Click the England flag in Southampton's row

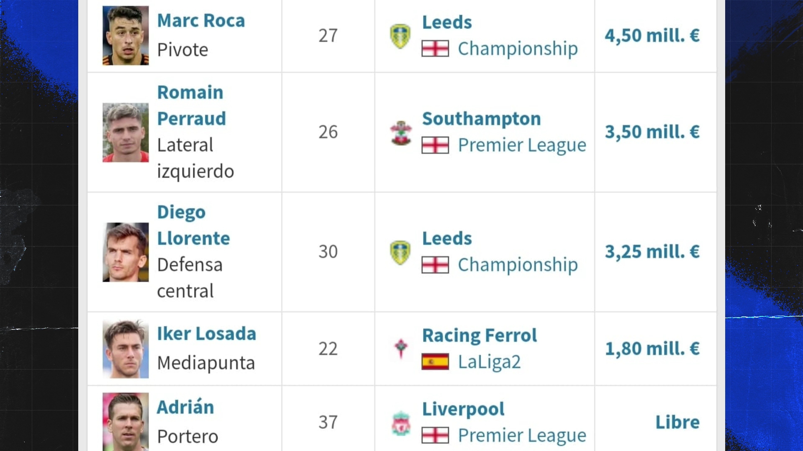point(435,145)
